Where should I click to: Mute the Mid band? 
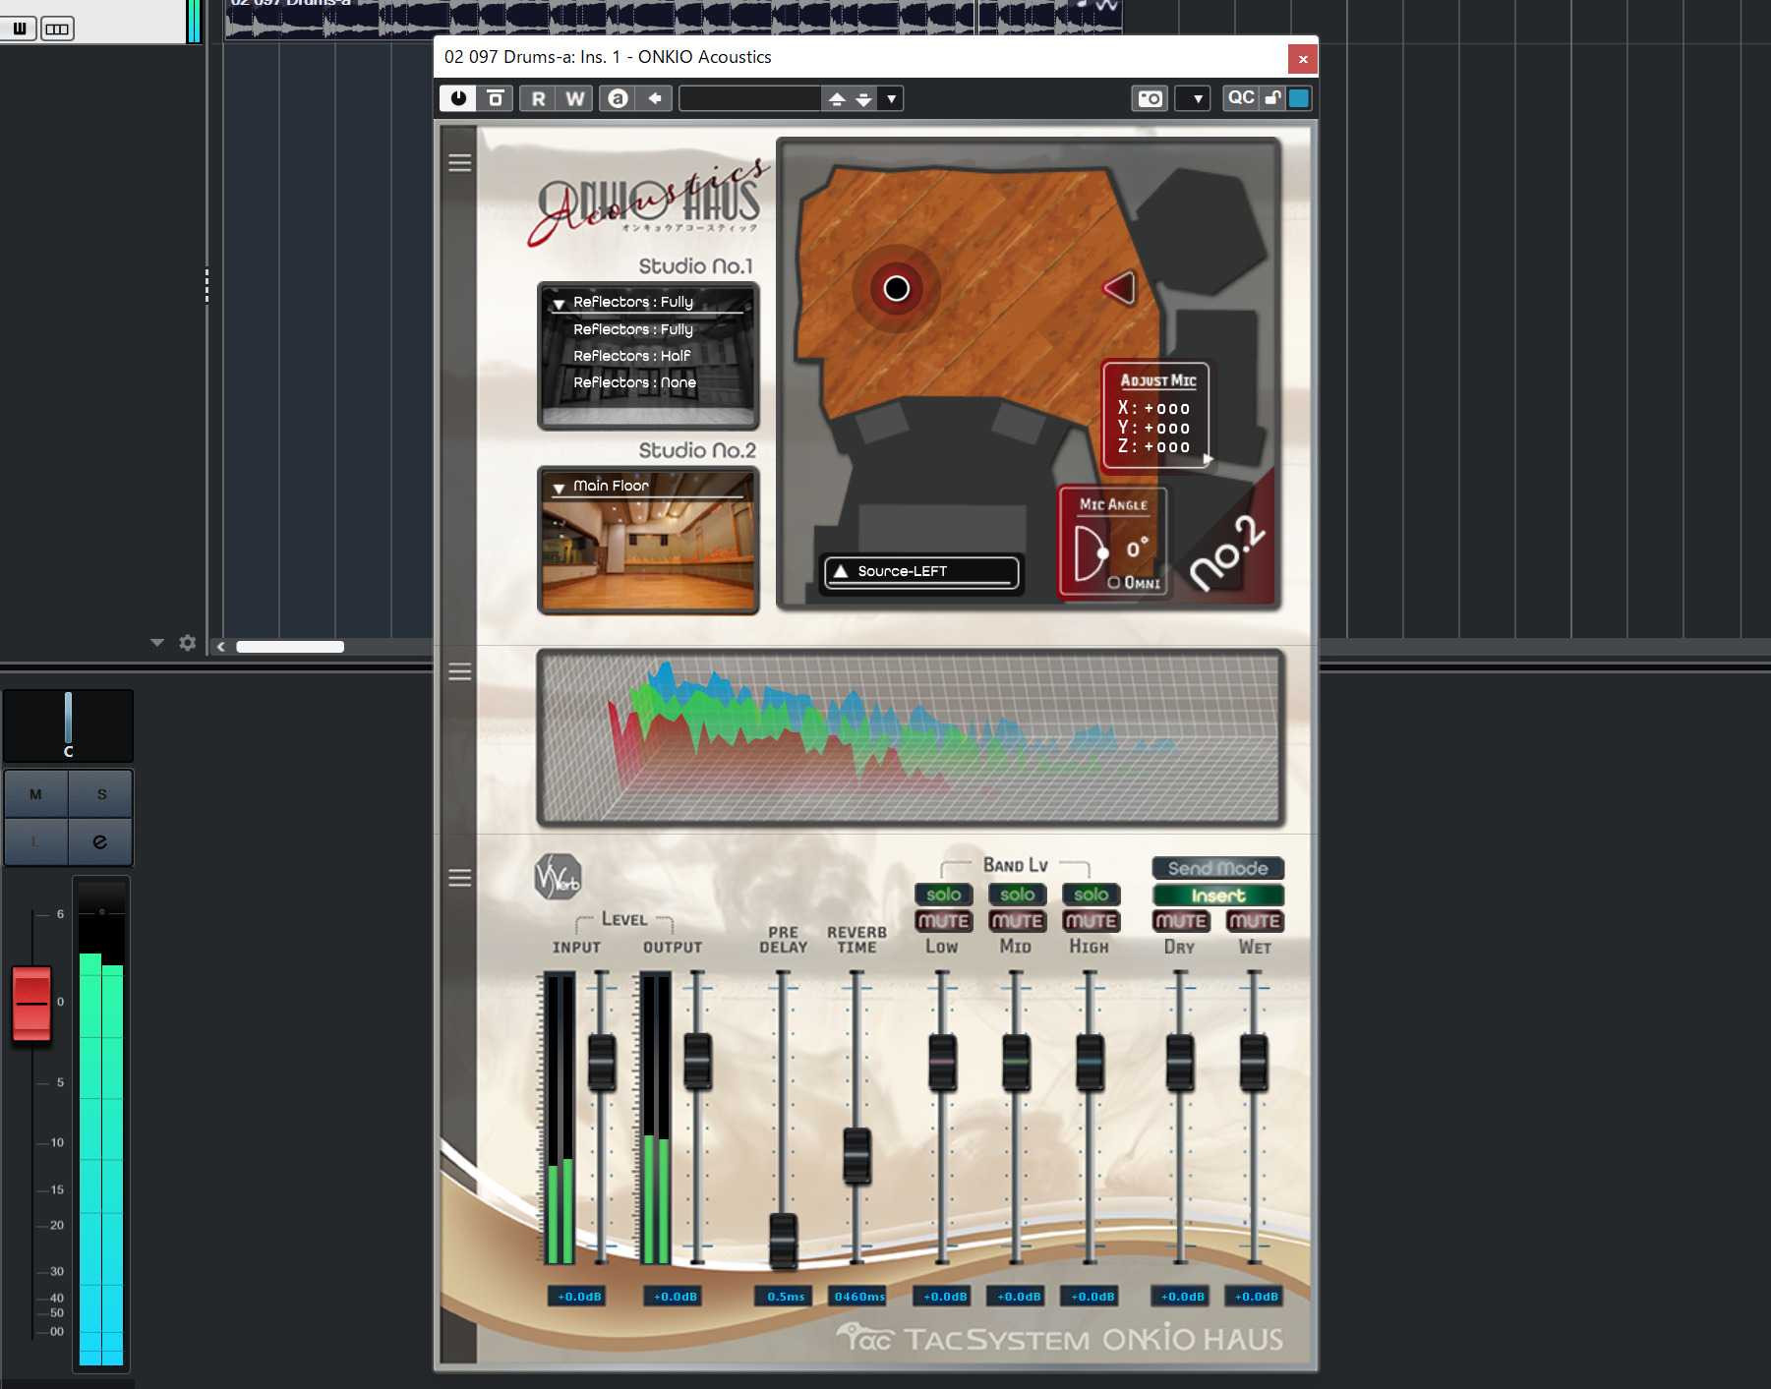[x=1017, y=921]
